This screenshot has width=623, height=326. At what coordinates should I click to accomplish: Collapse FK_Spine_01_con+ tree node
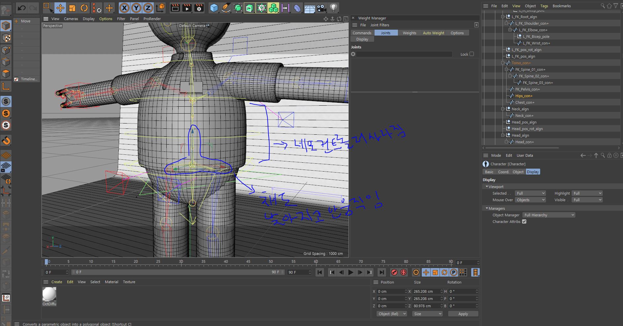pos(507,69)
